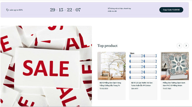Click the 'Top product' section heading
192x107 pixels.
pos(107,46)
